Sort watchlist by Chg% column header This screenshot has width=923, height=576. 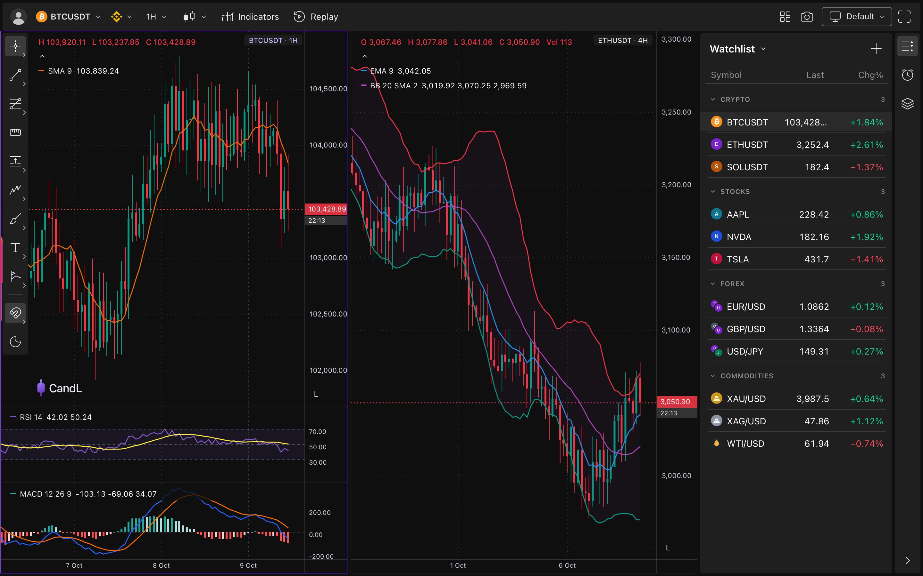pos(870,75)
